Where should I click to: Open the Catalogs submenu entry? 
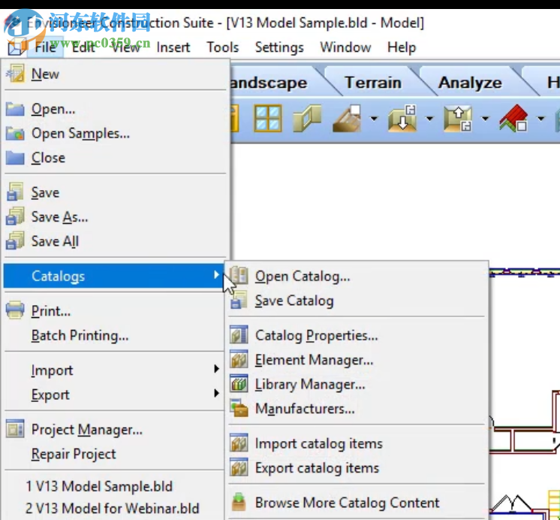coord(114,276)
